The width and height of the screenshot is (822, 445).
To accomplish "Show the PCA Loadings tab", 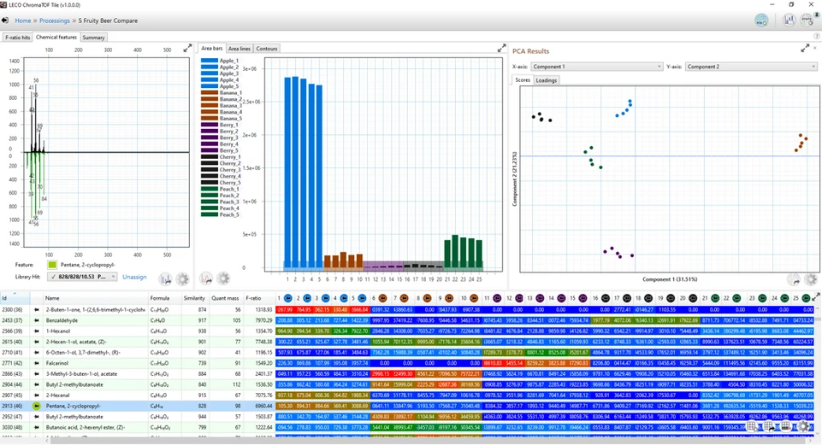I will coord(547,80).
